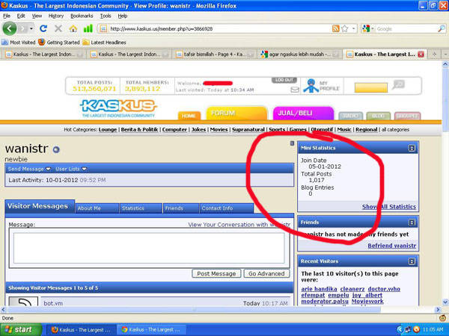Open the address bar history dropdown
This screenshot has height=336, width=449.
(354, 28)
